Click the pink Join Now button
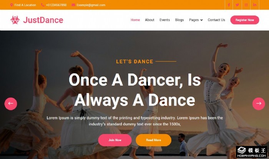This screenshot has width=269, height=159. tap(115, 140)
